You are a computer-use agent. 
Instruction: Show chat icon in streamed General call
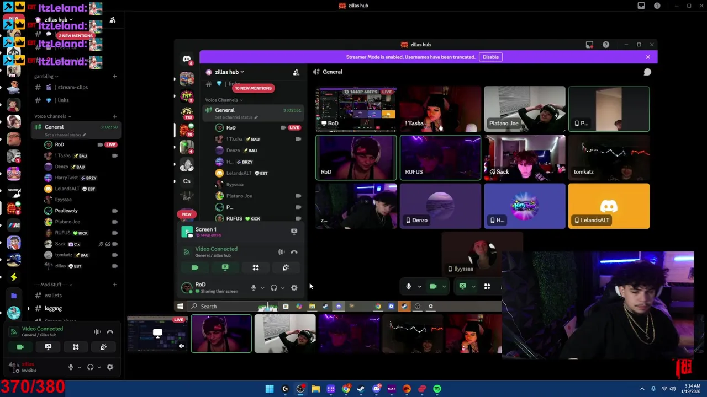click(647, 72)
